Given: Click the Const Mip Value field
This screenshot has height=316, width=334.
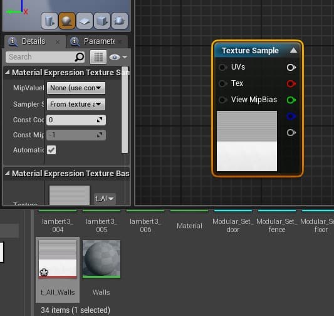Looking at the screenshot, I should (x=76, y=135).
